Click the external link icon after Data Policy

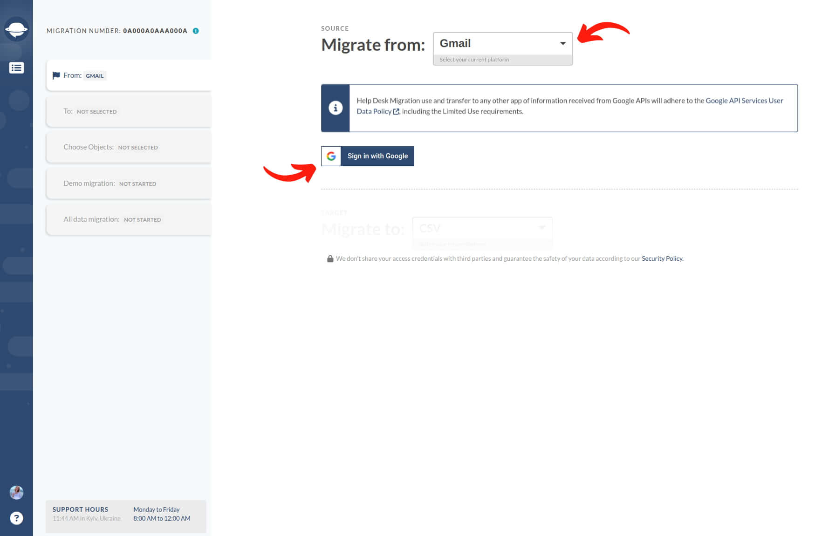[x=396, y=112]
